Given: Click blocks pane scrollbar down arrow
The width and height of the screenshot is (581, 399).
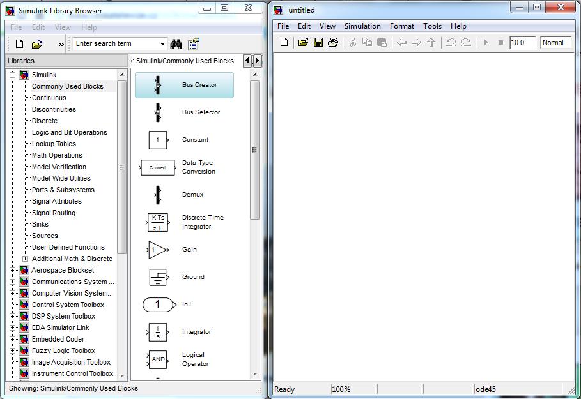Looking at the screenshot, I should point(255,374).
